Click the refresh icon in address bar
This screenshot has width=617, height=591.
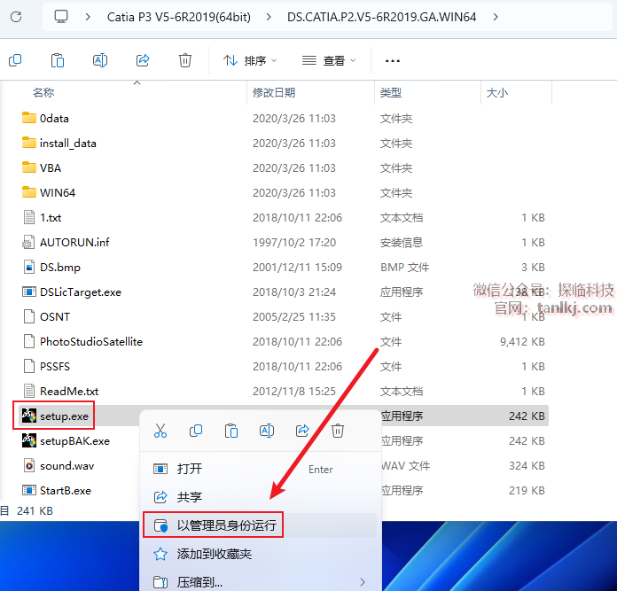pos(16,17)
